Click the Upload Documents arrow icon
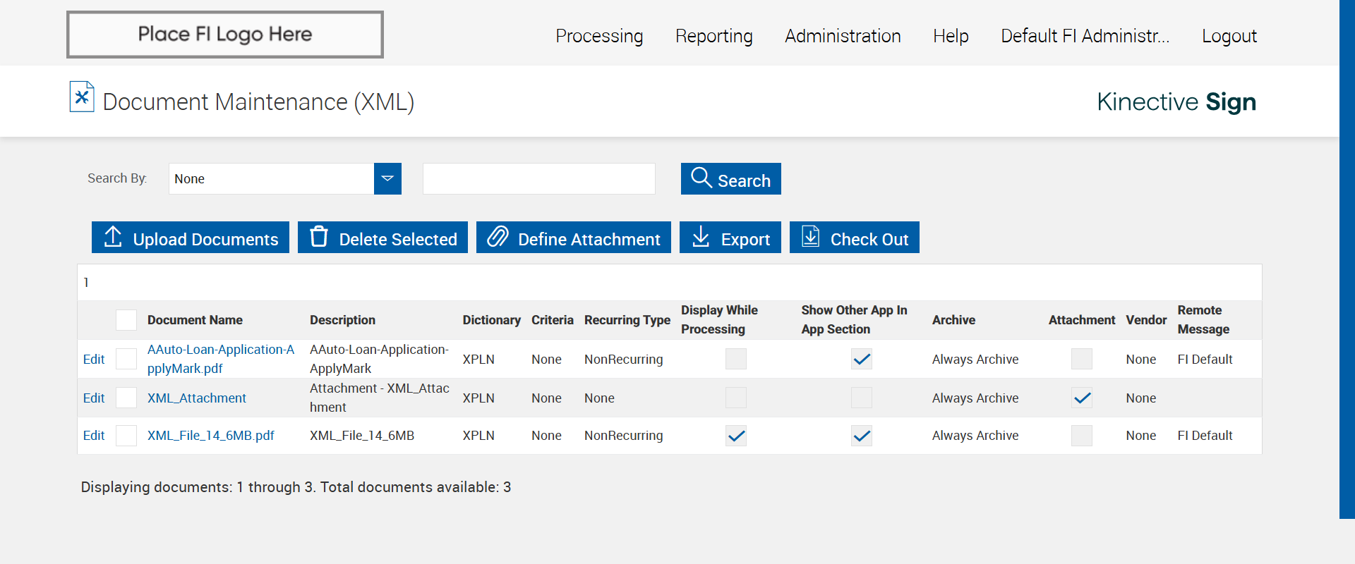1355x564 pixels. (x=113, y=237)
